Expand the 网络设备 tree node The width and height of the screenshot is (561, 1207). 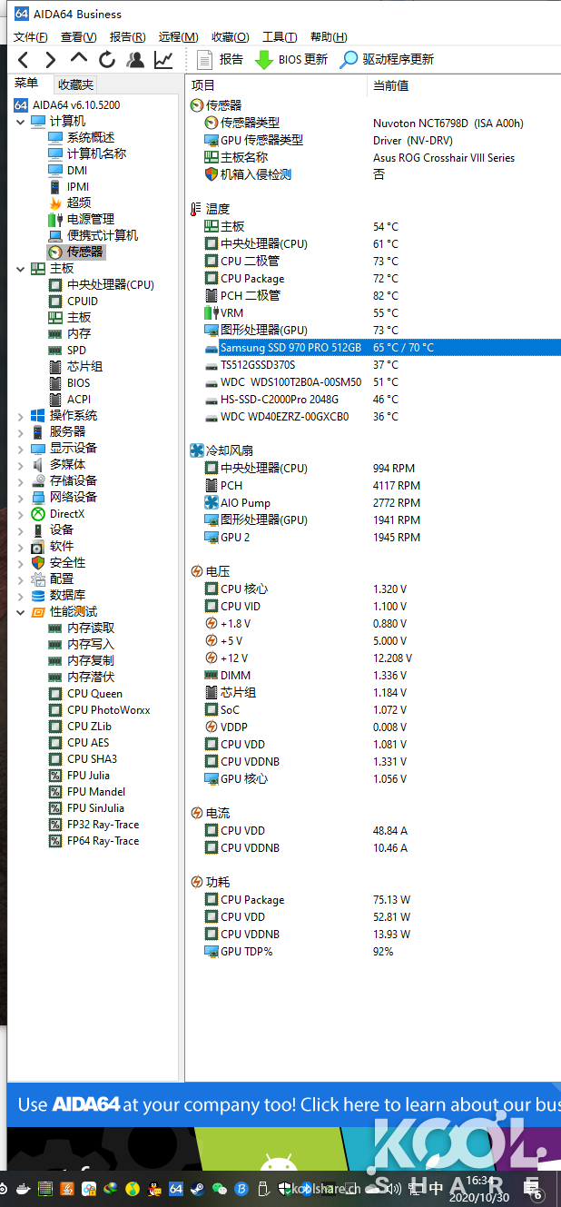pos(20,498)
